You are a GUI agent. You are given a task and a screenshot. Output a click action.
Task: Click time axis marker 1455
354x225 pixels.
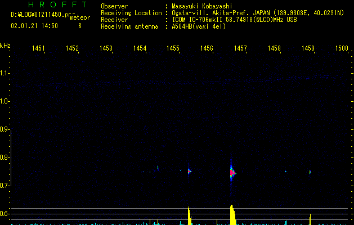point(173,48)
